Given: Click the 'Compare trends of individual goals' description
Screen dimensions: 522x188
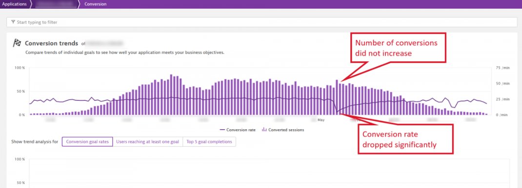Looking at the screenshot, I should coord(125,52).
